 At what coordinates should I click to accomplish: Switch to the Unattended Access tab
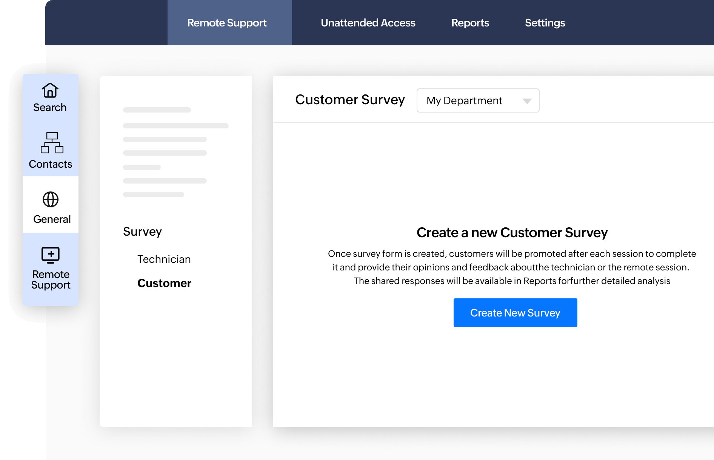[x=368, y=23]
